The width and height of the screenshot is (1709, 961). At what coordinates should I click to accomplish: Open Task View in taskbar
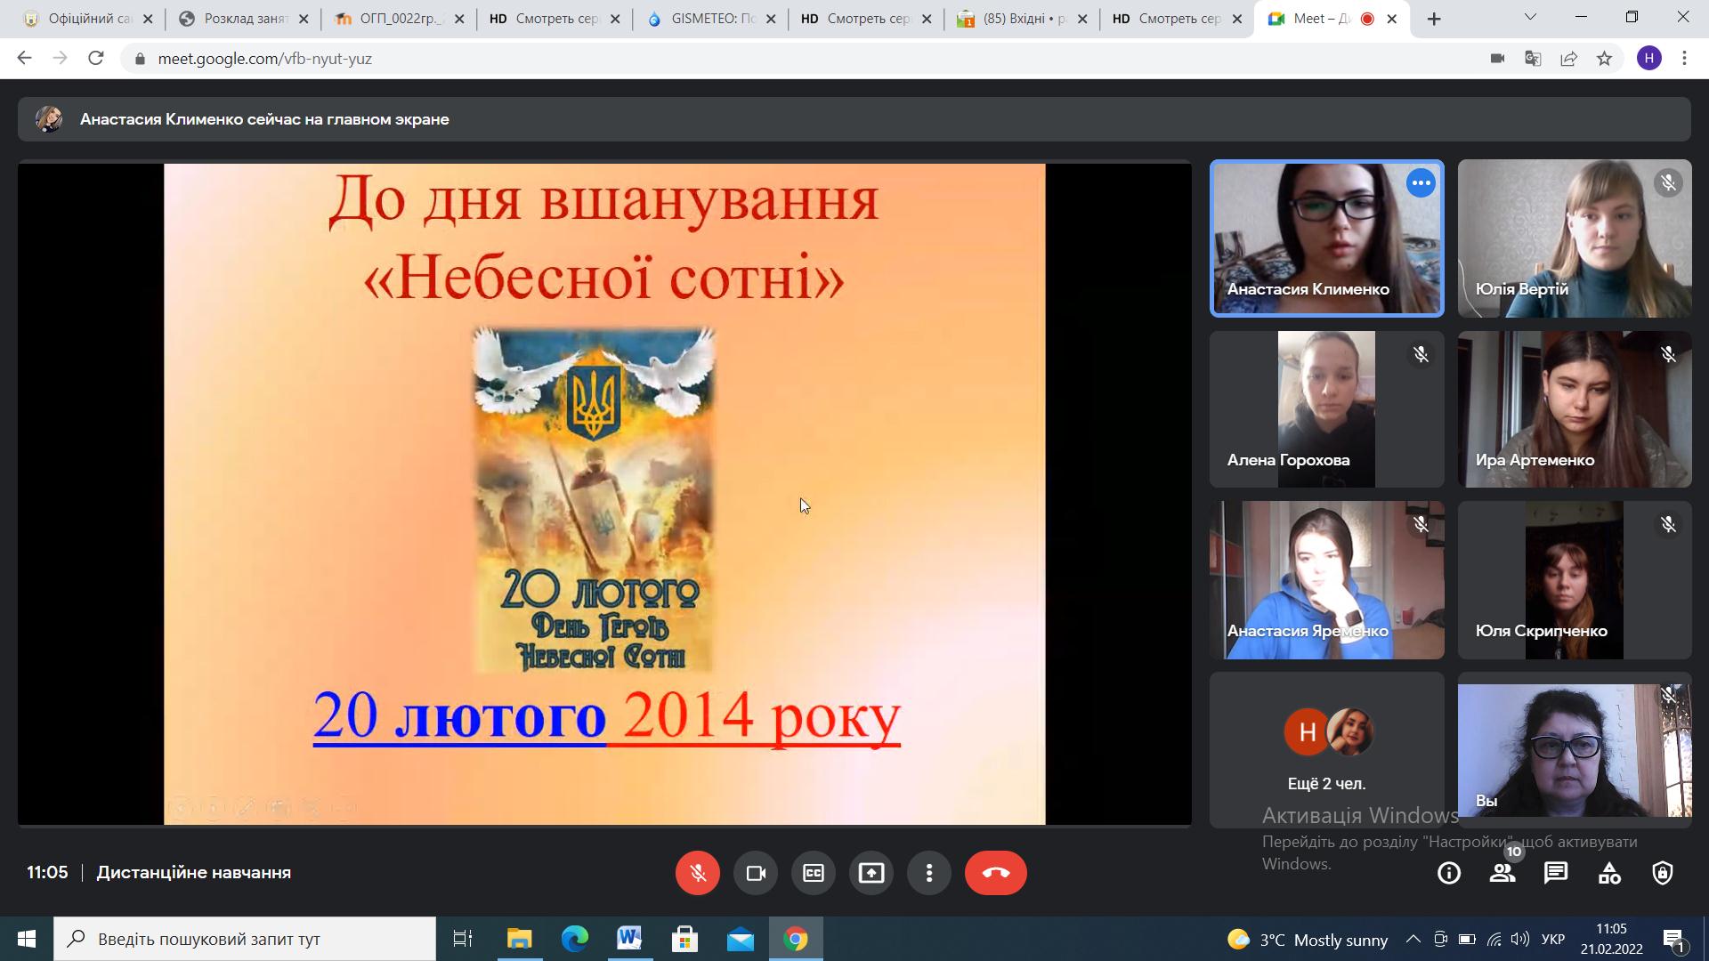[463, 939]
